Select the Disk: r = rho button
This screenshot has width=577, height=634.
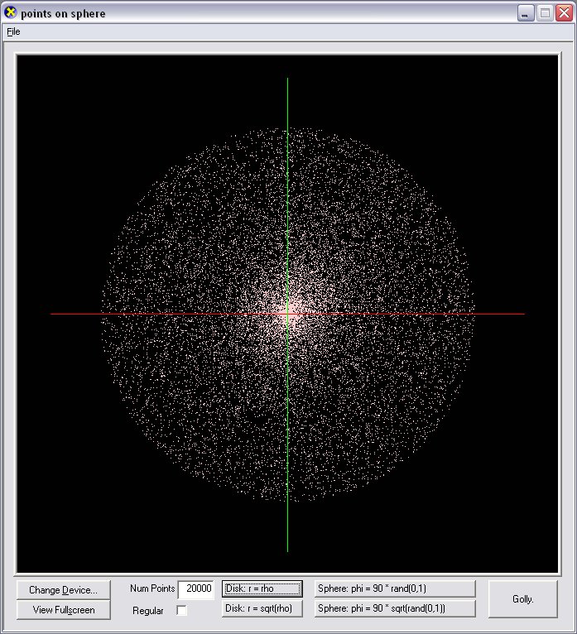pos(262,588)
